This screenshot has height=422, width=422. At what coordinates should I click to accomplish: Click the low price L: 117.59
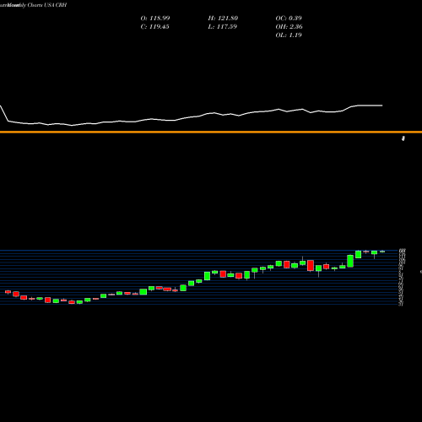(x=222, y=27)
